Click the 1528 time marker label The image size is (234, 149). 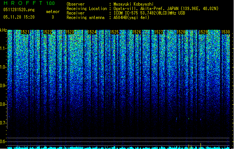(x=181, y=32)
